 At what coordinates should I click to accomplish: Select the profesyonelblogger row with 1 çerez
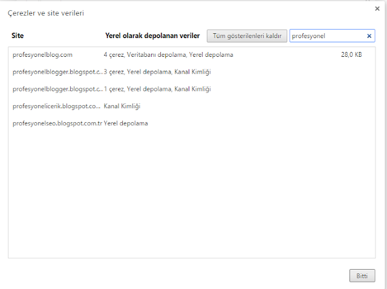192,89
